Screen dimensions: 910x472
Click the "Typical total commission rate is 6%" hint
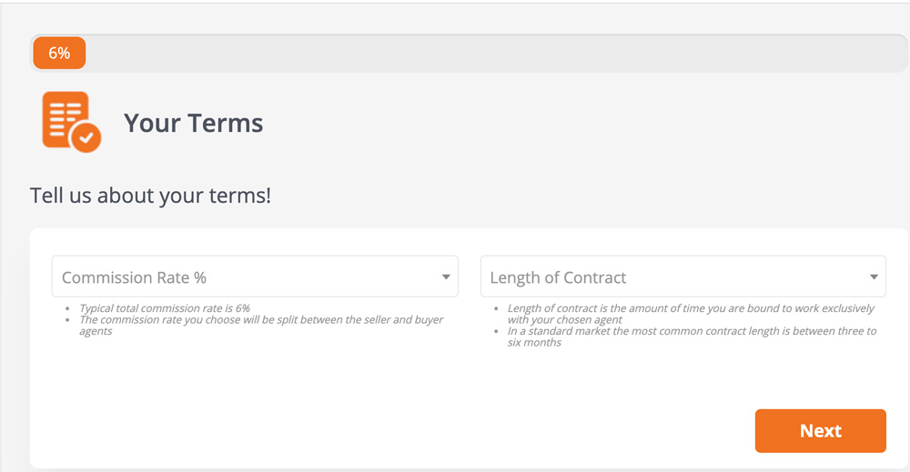(164, 309)
